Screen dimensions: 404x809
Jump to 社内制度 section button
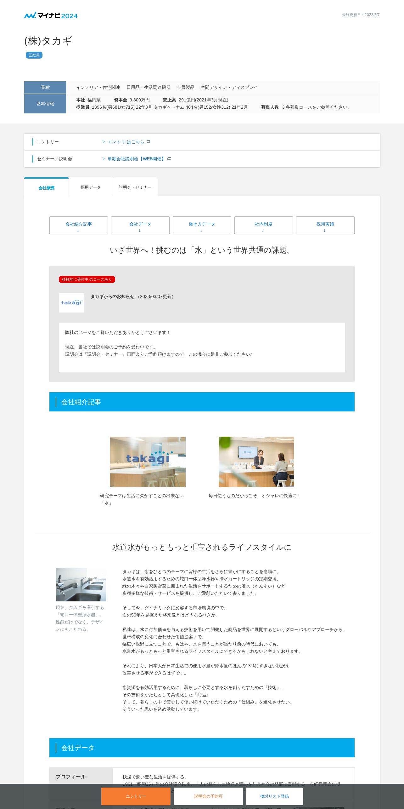point(264,225)
